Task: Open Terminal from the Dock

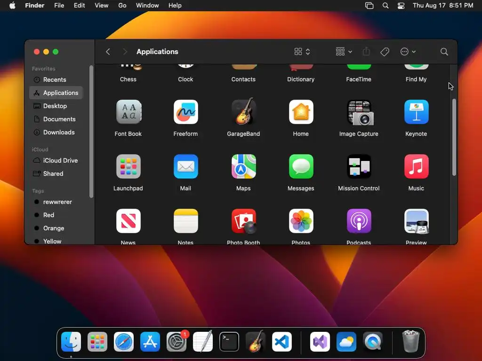Action: [229, 342]
